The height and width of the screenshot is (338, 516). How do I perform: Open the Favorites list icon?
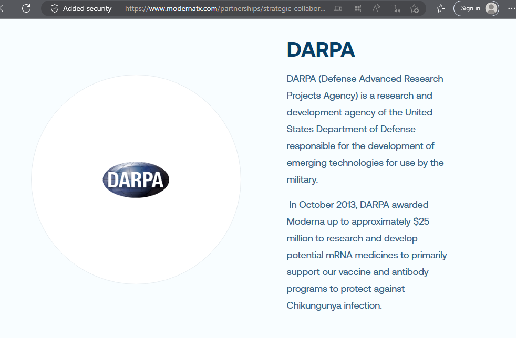(441, 8)
